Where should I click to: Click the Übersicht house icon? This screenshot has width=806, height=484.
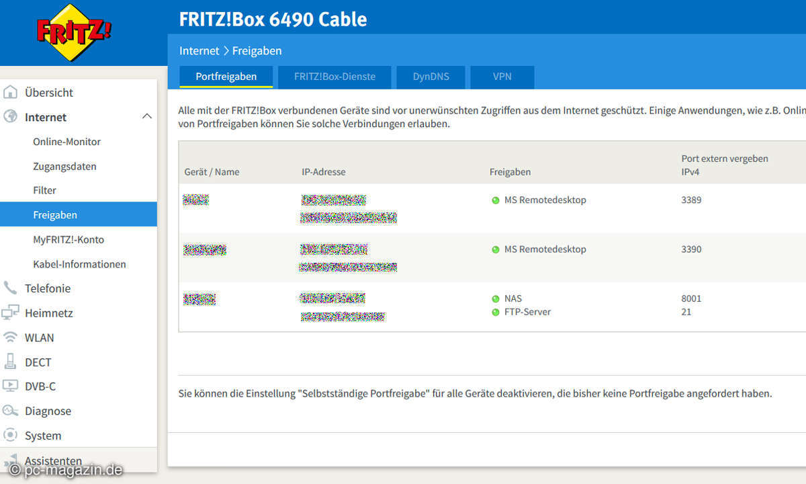[x=10, y=92]
